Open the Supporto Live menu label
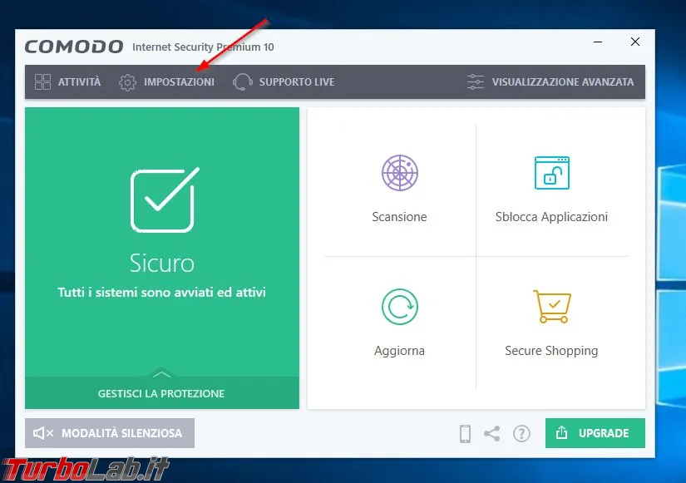Screen dimensions: 686x483 click(x=297, y=81)
